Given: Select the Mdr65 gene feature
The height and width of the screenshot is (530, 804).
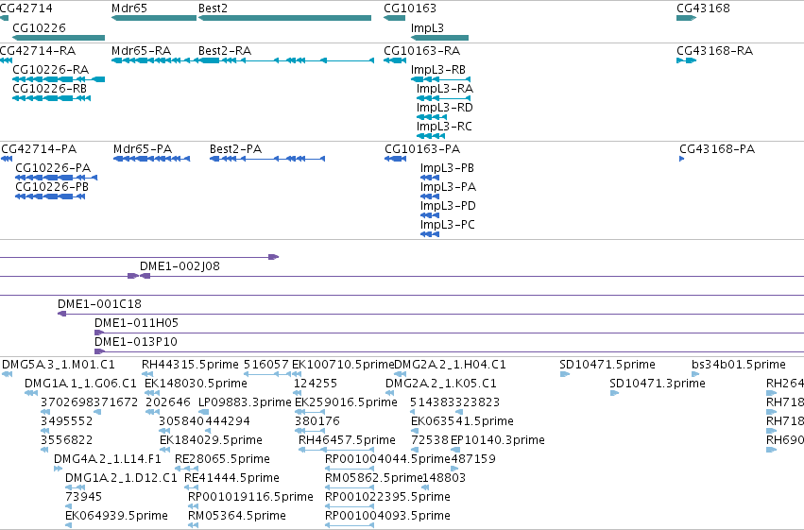Looking at the screenshot, I should click(154, 18).
